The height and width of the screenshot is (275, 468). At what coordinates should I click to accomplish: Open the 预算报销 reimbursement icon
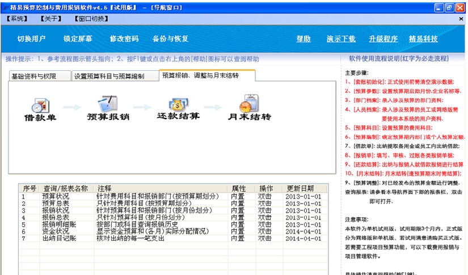tap(108, 108)
